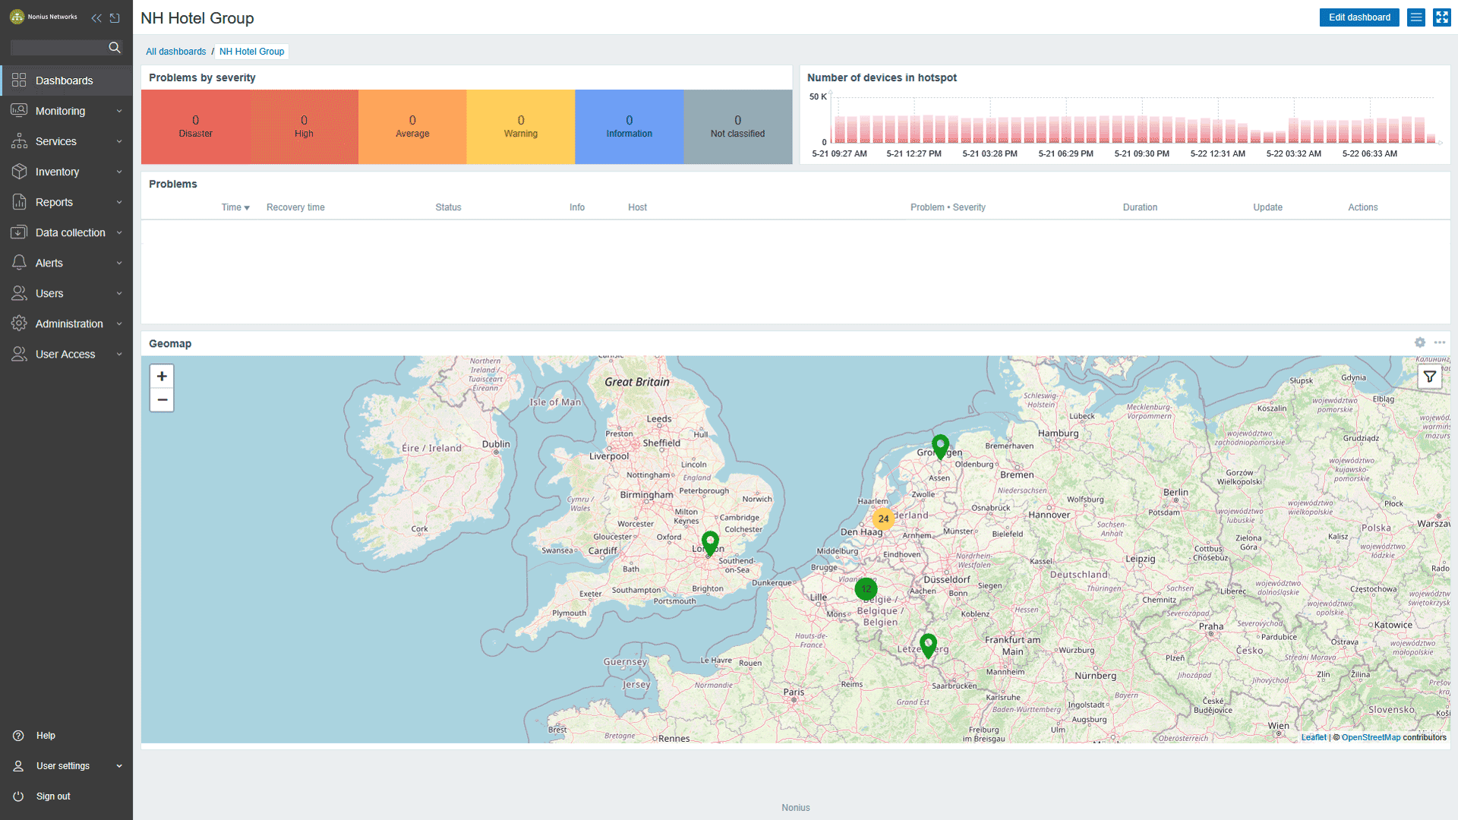Zoom in the map with plus button
This screenshot has height=820, width=1458.
162,377
